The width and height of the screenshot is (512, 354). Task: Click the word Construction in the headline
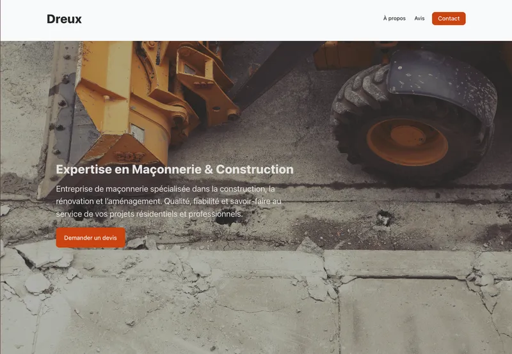(255, 169)
